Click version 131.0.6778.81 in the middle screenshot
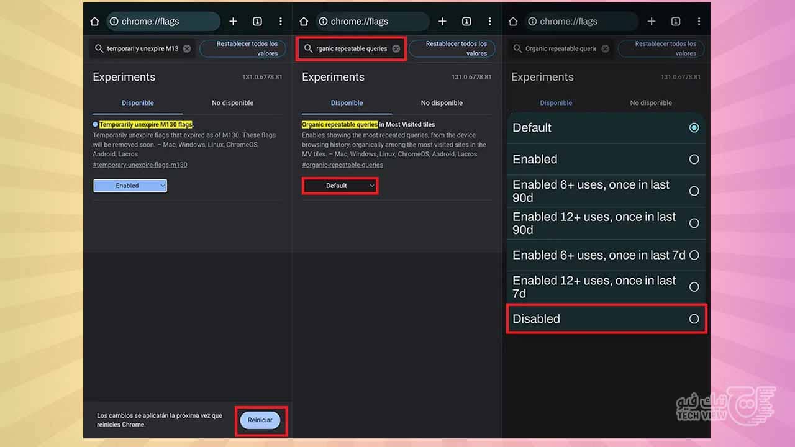This screenshot has width=795, height=447. click(x=471, y=77)
